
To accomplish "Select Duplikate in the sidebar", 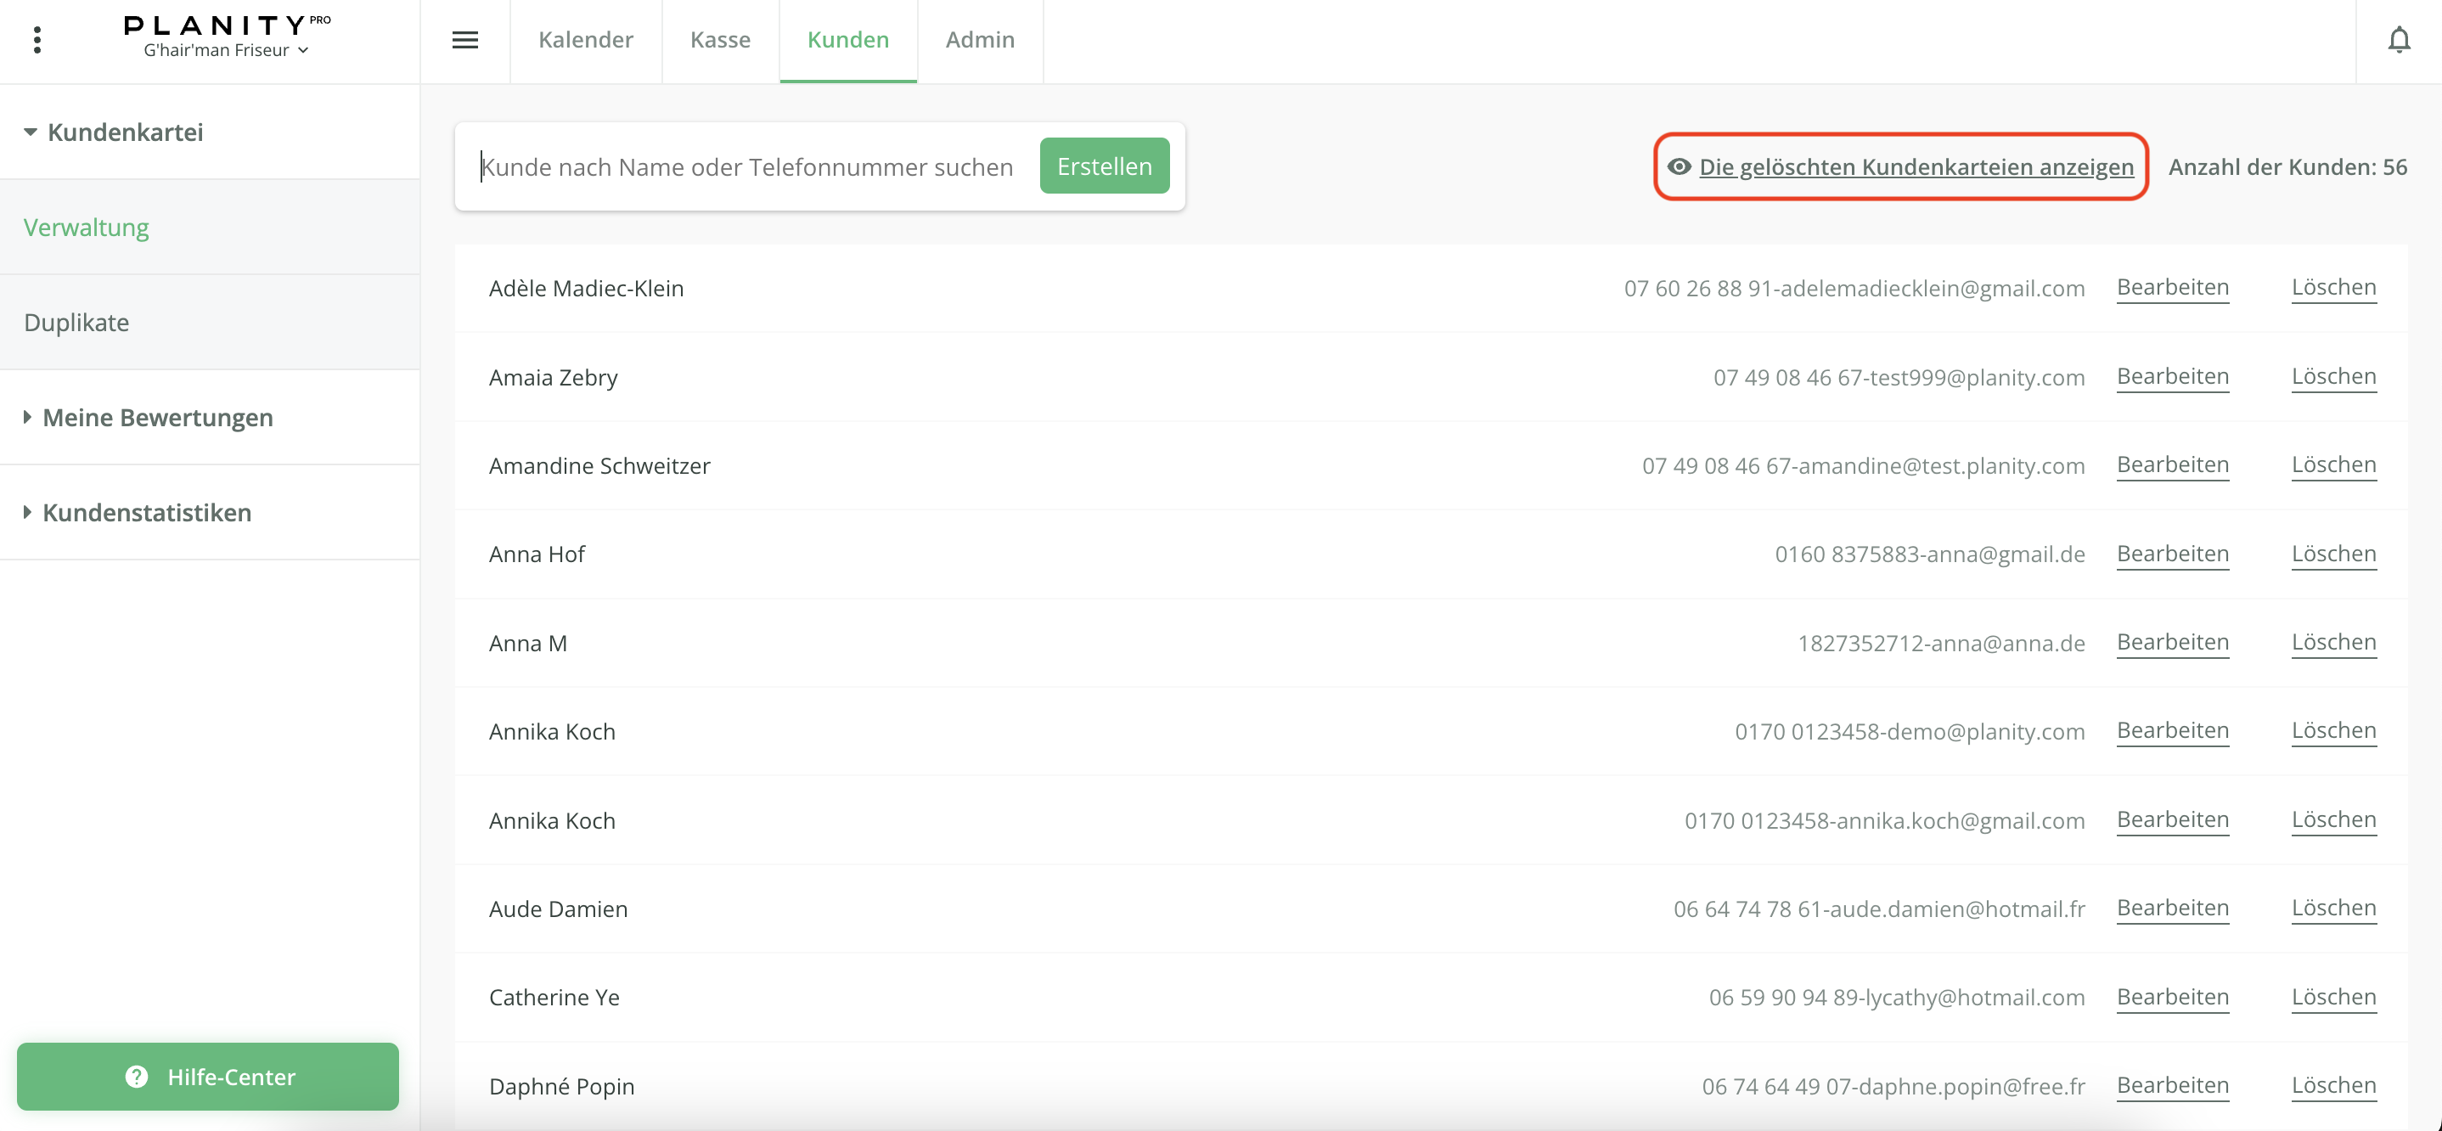I will tap(76, 323).
